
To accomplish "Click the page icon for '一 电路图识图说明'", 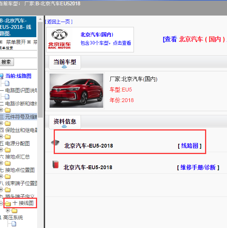I will pos(7,83).
